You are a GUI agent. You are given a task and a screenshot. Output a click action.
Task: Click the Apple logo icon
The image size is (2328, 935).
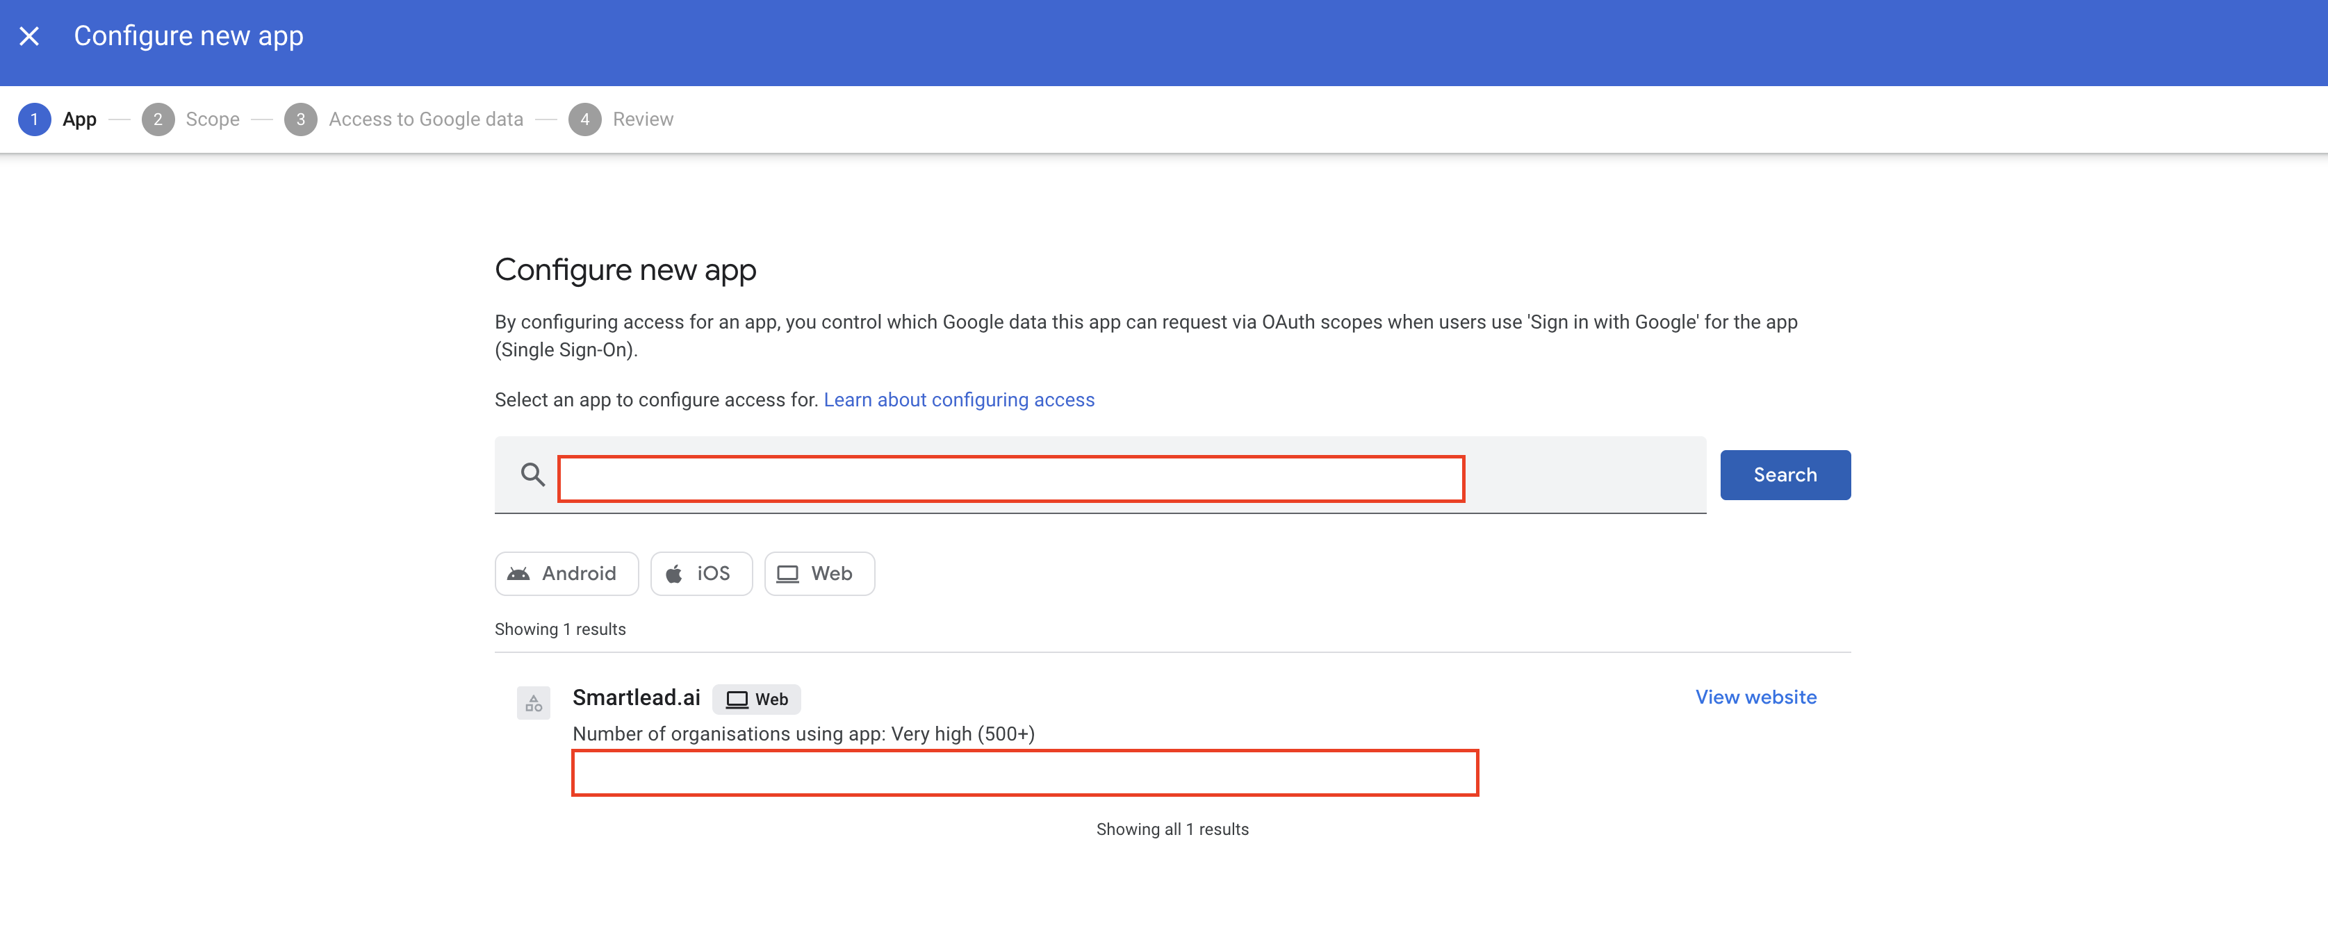click(x=674, y=574)
